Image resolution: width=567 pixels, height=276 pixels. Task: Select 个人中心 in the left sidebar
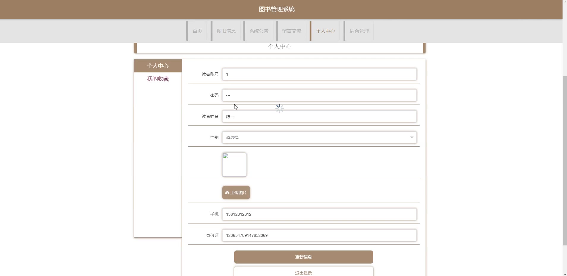pyautogui.click(x=158, y=66)
